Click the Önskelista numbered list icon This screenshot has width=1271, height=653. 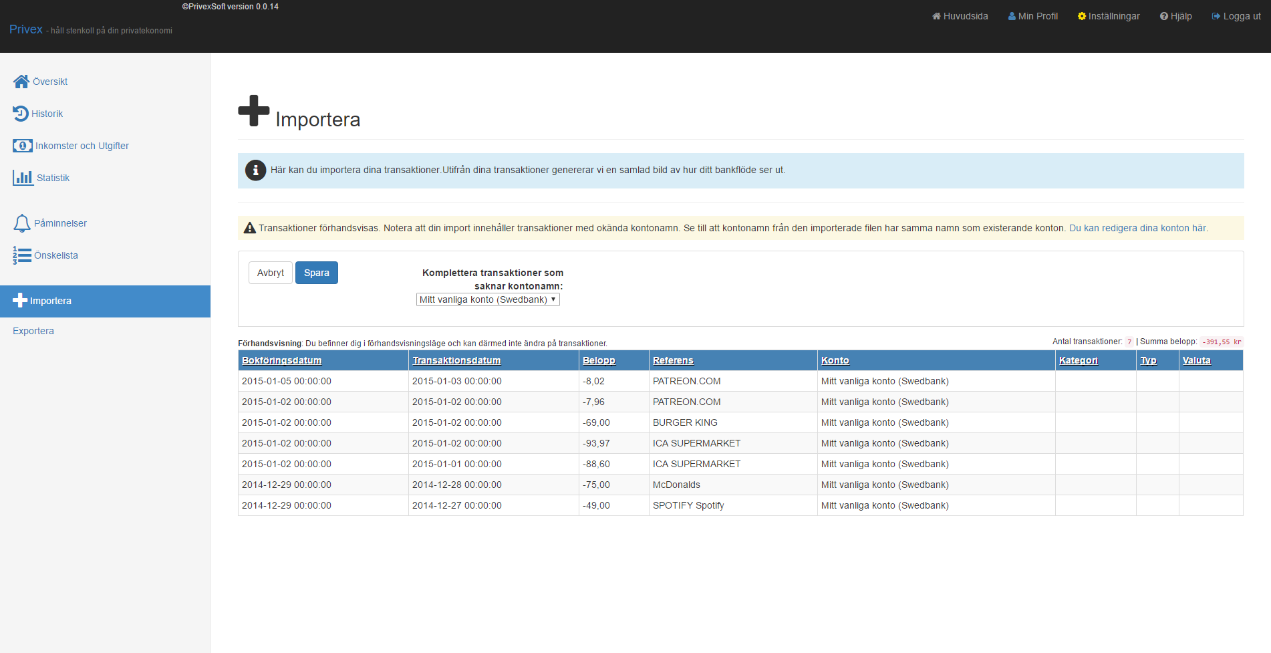(22, 255)
